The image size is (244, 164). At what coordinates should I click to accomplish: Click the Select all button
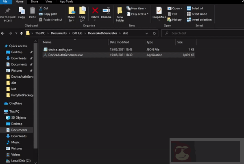point(197,8)
